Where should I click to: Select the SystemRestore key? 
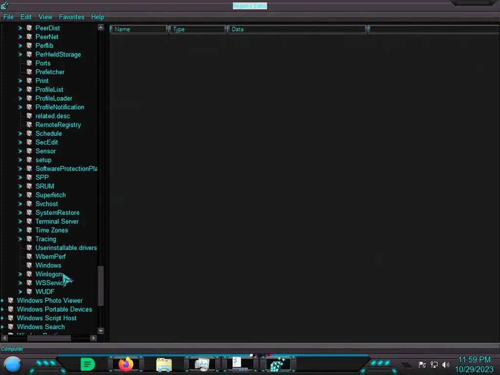(58, 212)
